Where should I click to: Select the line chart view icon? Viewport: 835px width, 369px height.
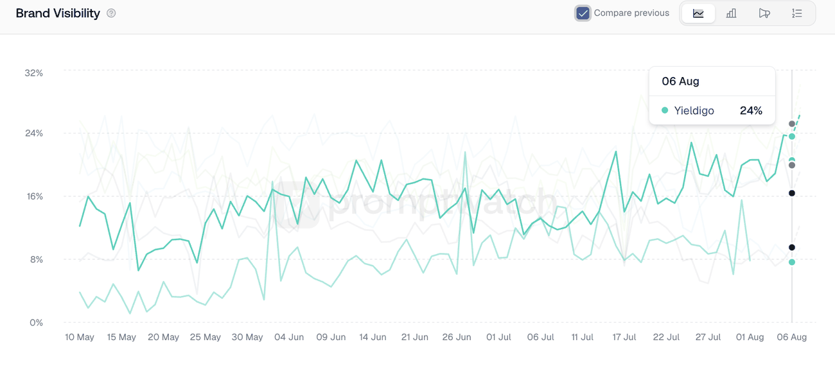pos(698,13)
